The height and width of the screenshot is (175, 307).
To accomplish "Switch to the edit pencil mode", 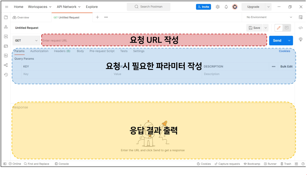I will click(x=279, y=28).
